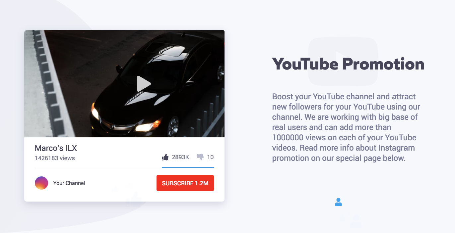This screenshot has height=233, width=455.
Task: Click the blue person icon
Action: tap(338, 202)
